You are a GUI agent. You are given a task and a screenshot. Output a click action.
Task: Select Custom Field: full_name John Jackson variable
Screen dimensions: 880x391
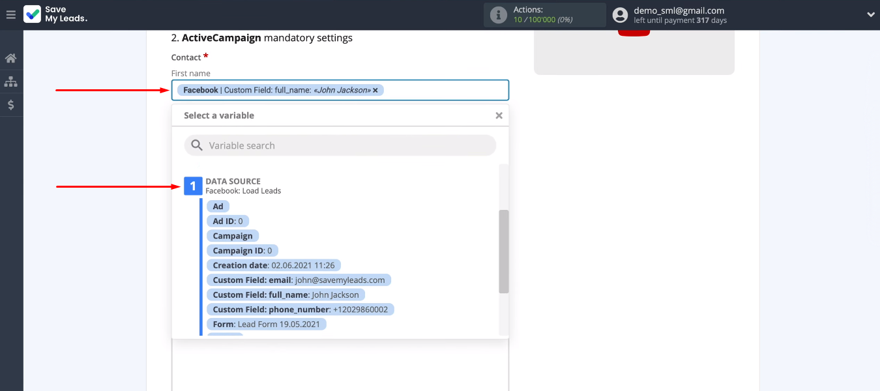point(286,295)
